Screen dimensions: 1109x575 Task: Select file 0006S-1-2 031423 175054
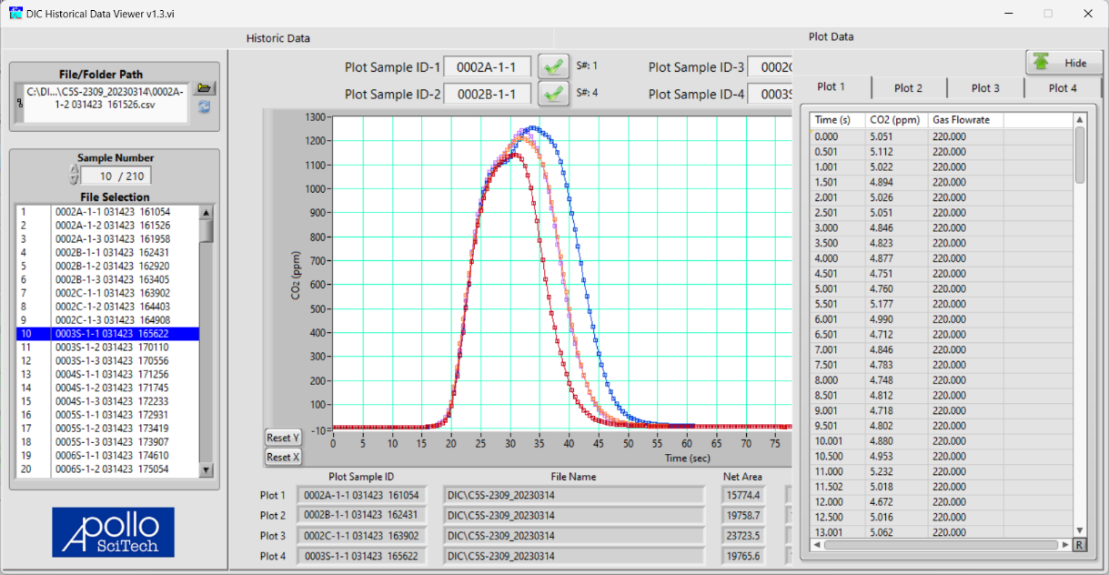[107, 469]
